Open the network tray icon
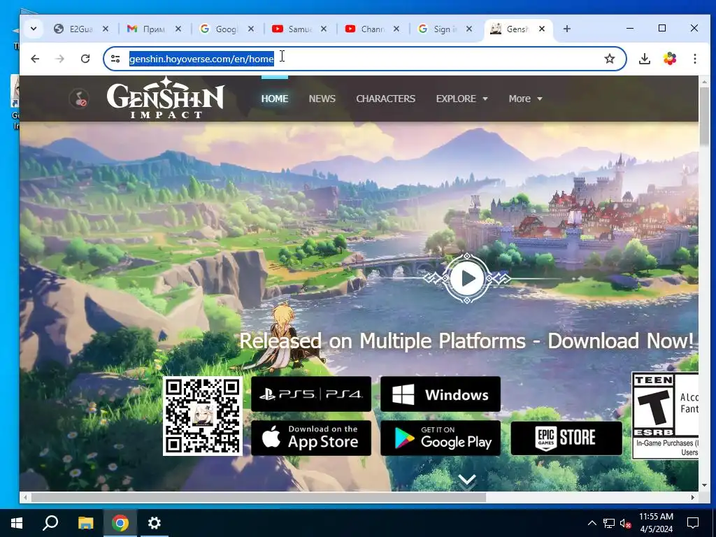This screenshot has height=537, width=716. click(x=609, y=523)
